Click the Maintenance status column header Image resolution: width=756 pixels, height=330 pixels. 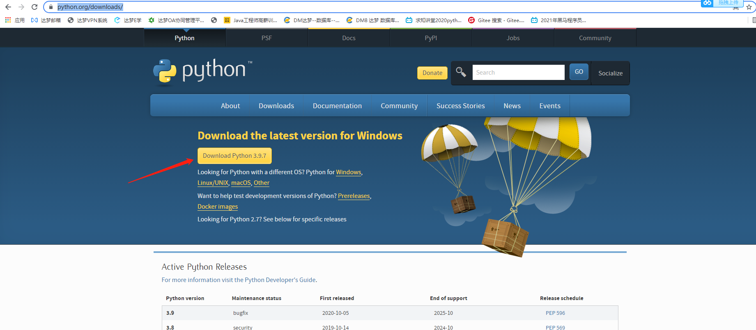pos(257,298)
